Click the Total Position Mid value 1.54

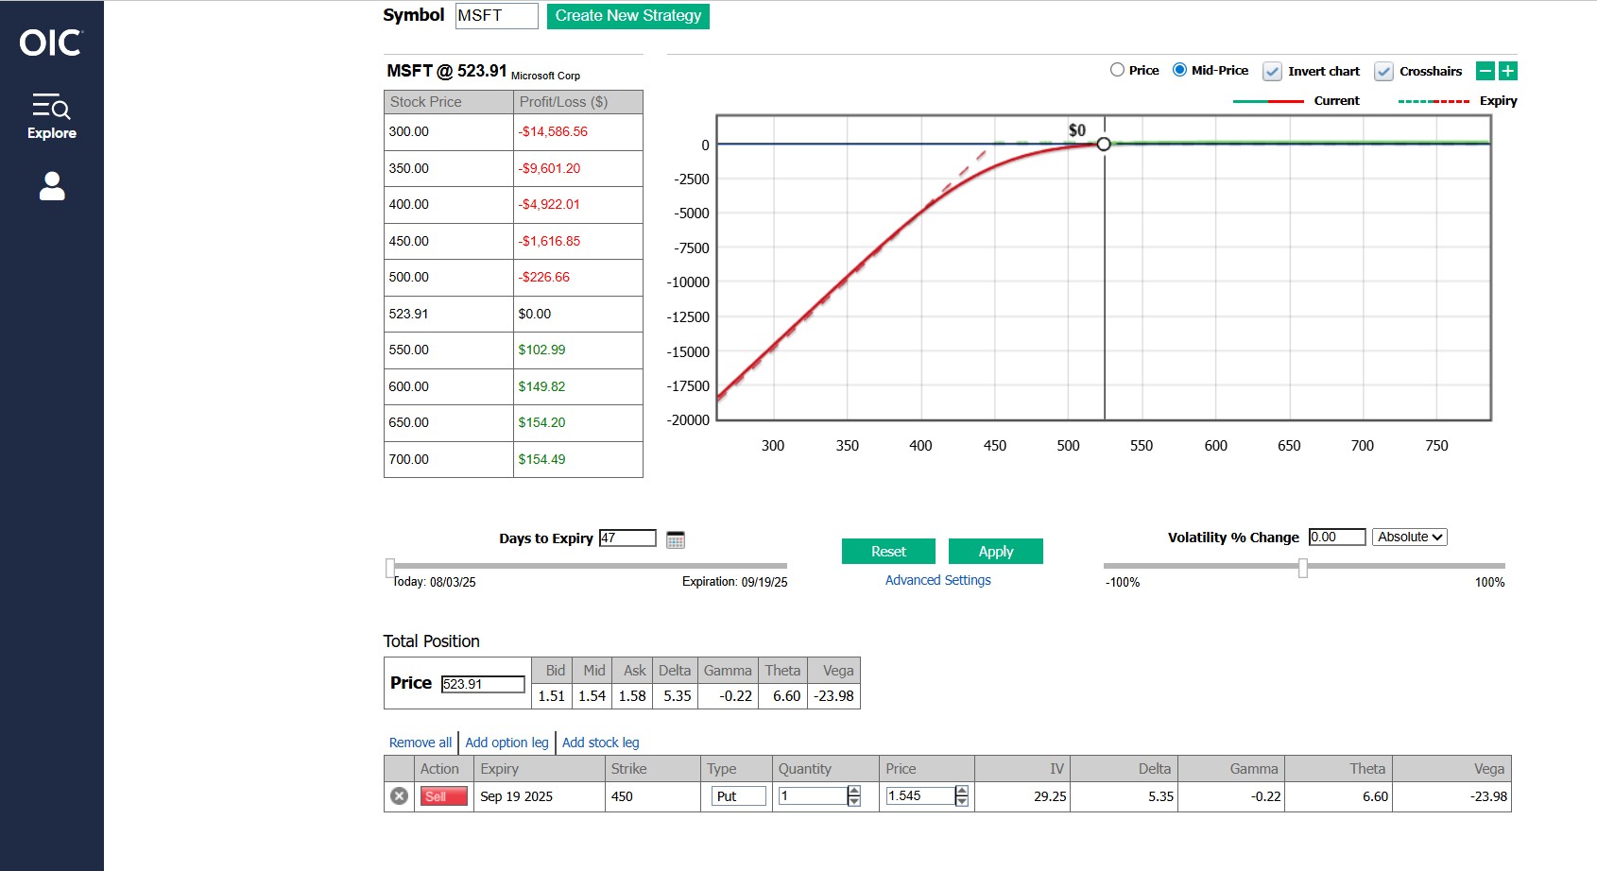click(x=592, y=695)
